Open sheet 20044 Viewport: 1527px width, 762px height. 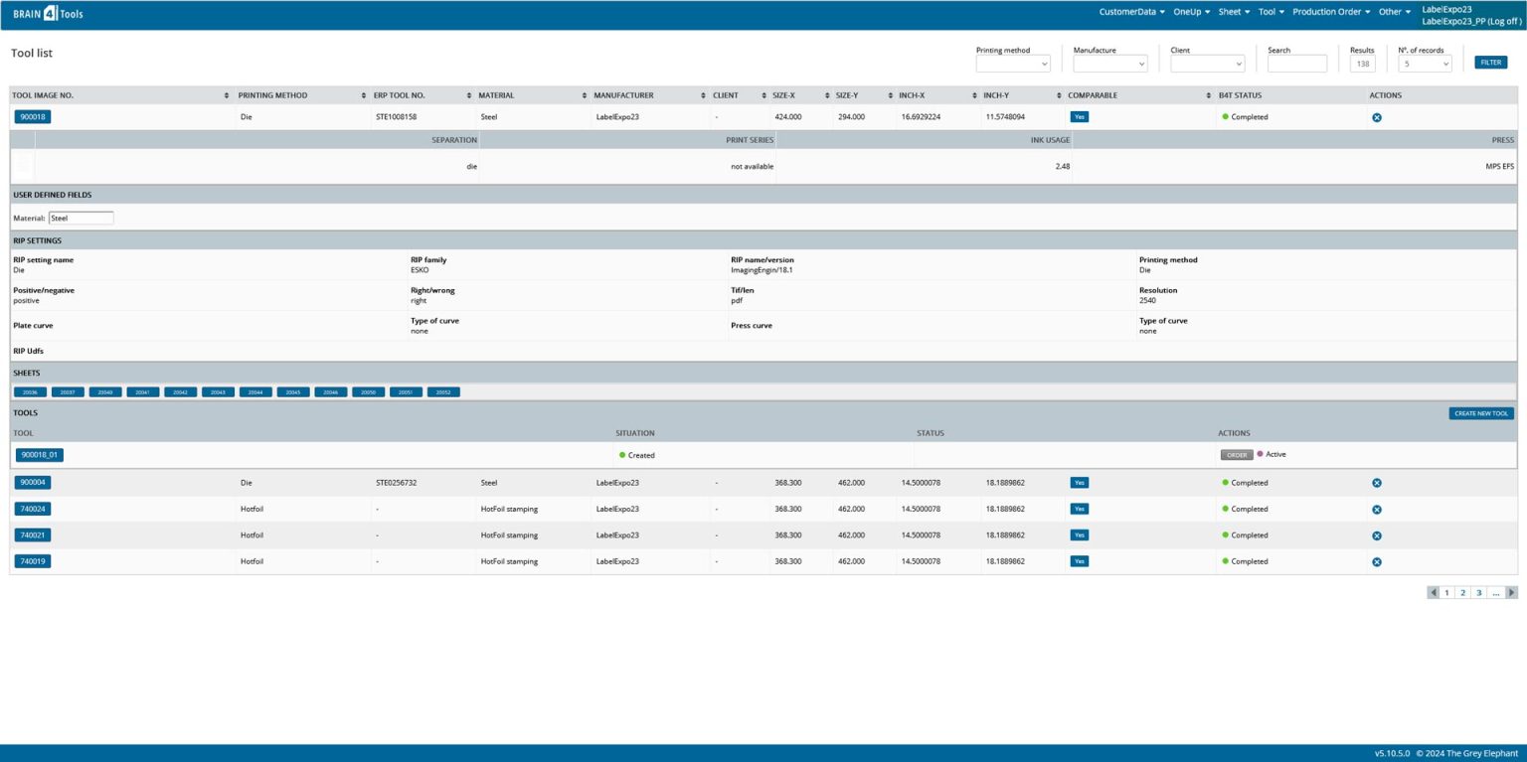[x=255, y=392]
